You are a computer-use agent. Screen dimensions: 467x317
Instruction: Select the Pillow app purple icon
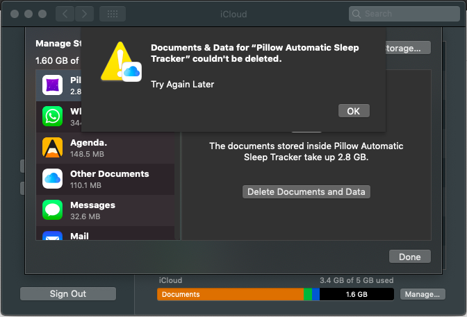click(52, 85)
